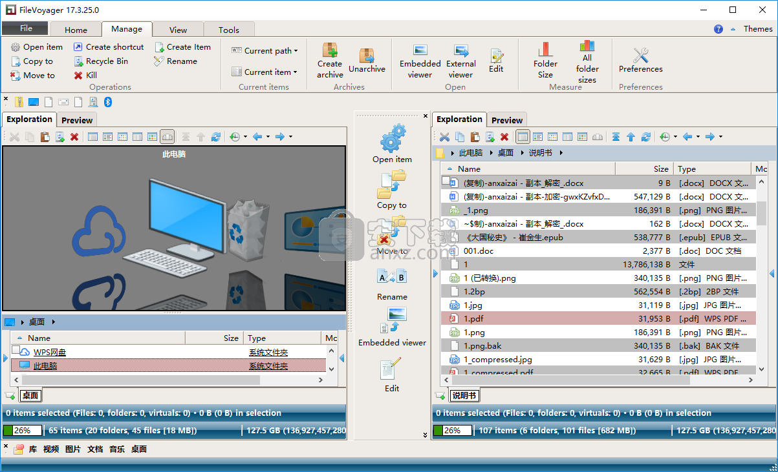Screen dimensions: 778x472
Task: Click the Themes link at top right
Action: (x=758, y=29)
